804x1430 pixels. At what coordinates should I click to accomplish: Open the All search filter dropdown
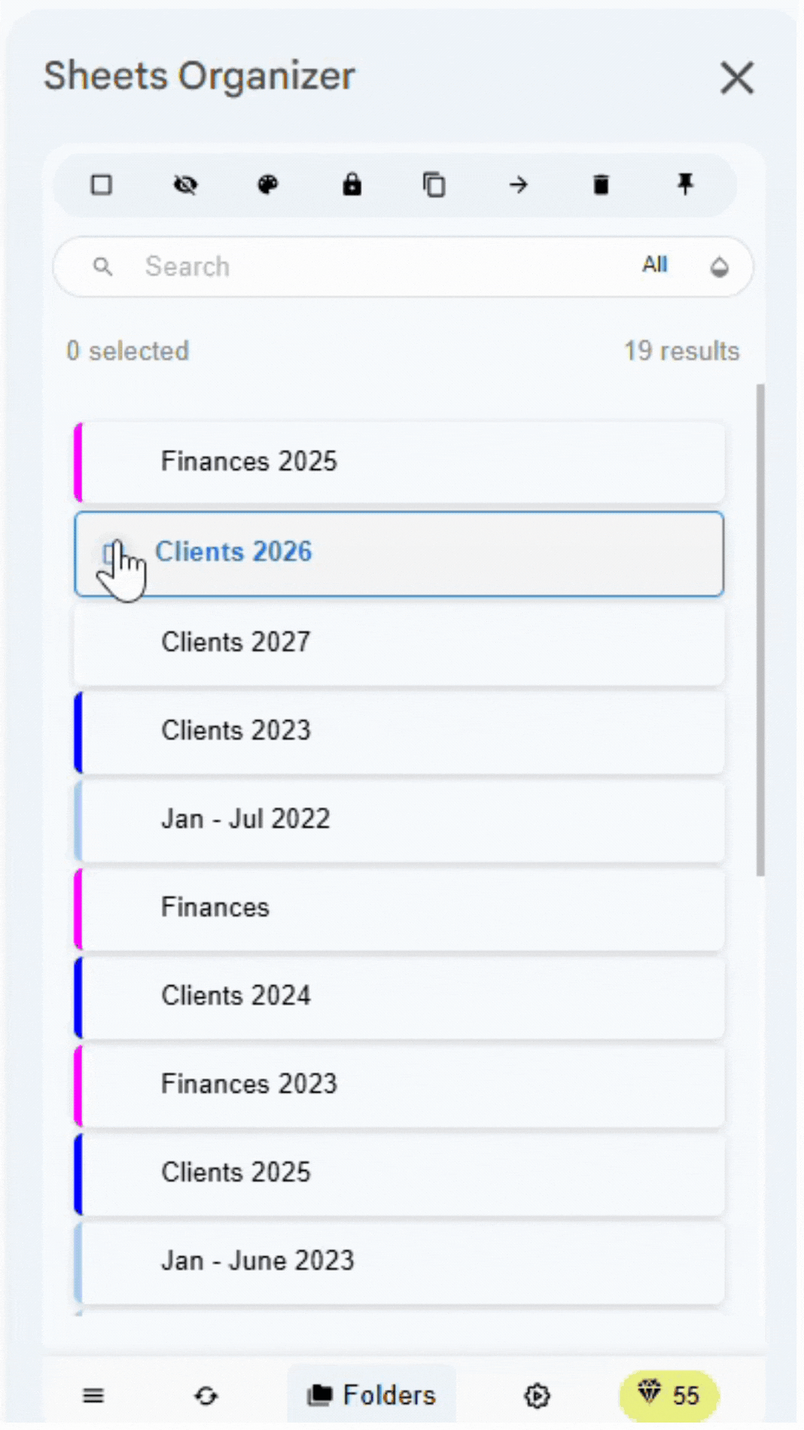[654, 266]
